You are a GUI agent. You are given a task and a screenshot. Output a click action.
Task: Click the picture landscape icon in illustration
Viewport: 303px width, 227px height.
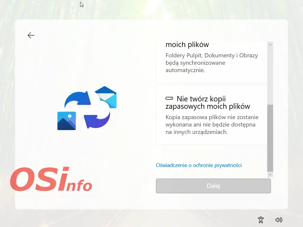(x=67, y=121)
